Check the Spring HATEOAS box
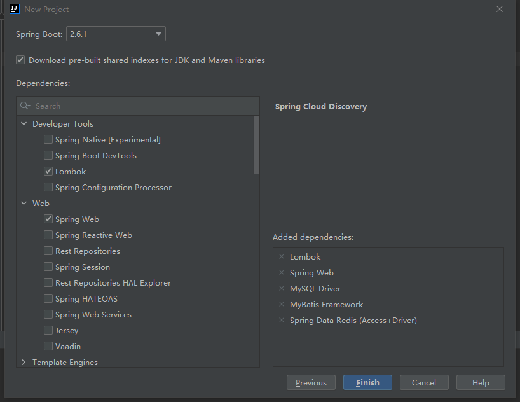This screenshot has width=520, height=402. [48, 299]
